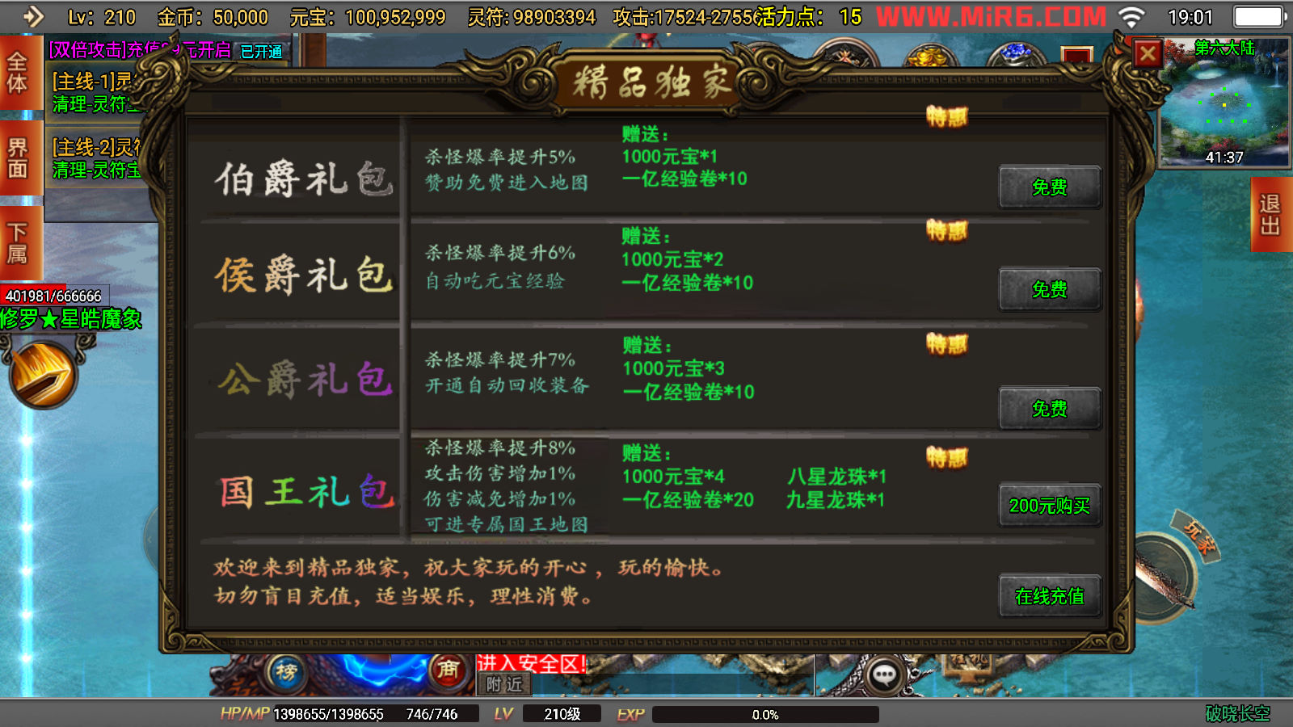The width and height of the screenshot is (1293, 727).
Task: Select the 下属 side tab
Action: pyautogui.click(x=18, y=243)
